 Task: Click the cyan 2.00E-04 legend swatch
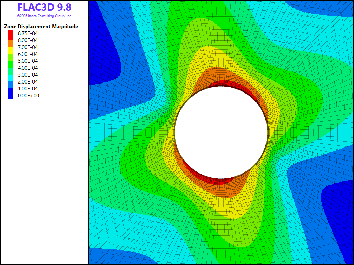(11, 78)
